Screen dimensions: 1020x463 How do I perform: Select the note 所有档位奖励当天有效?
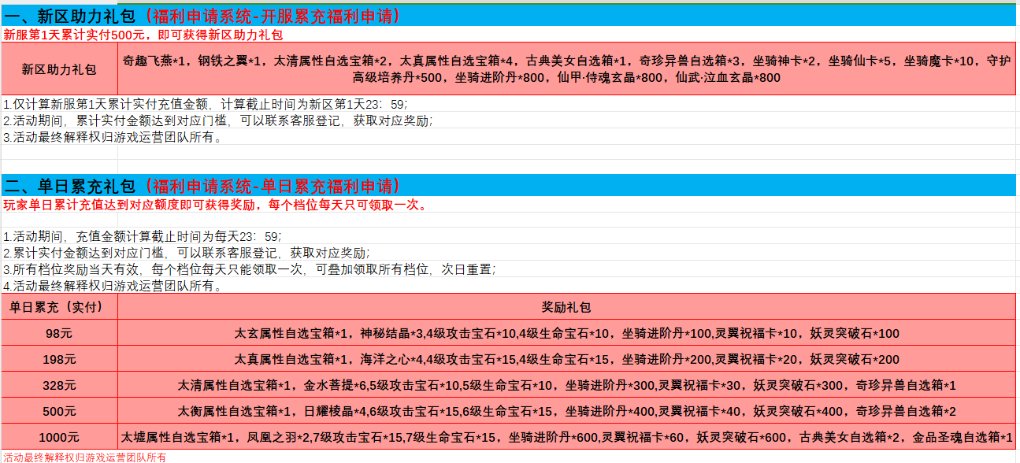[249, 269]
